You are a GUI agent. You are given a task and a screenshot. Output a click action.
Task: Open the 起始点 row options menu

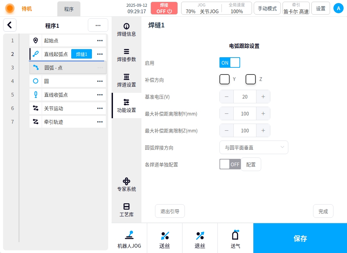[100, 41]
